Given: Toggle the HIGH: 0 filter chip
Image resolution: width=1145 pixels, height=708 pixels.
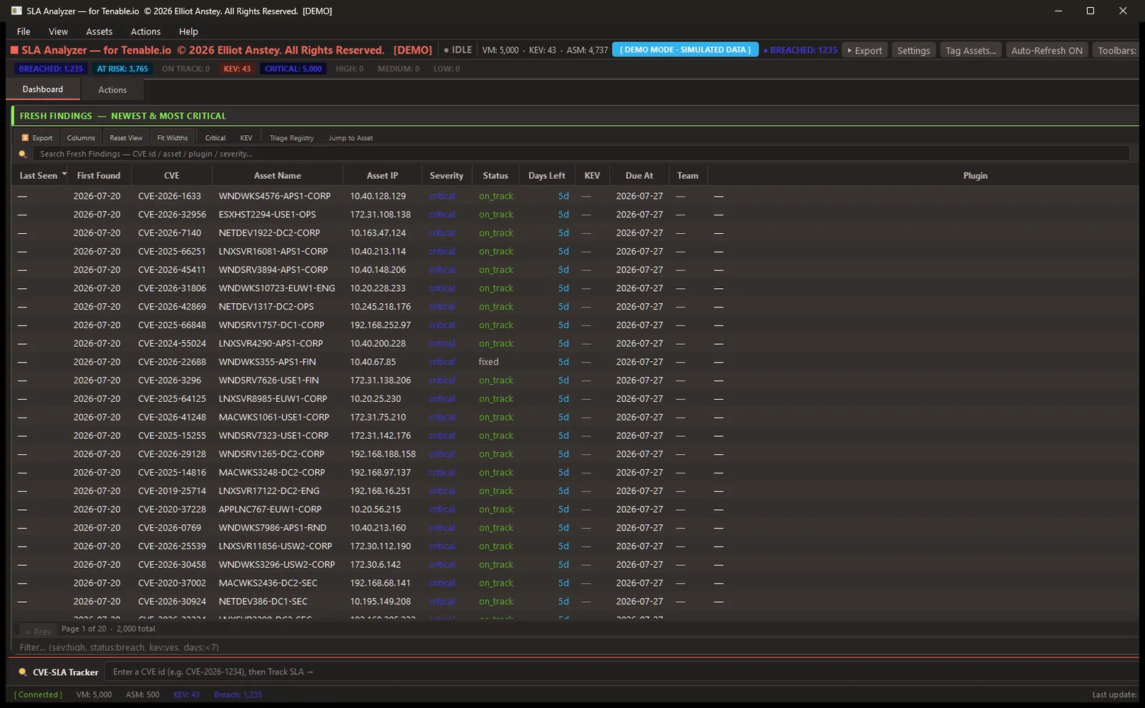Looking at the screenshot, I should pyautogui.click(x=349, y=69).
